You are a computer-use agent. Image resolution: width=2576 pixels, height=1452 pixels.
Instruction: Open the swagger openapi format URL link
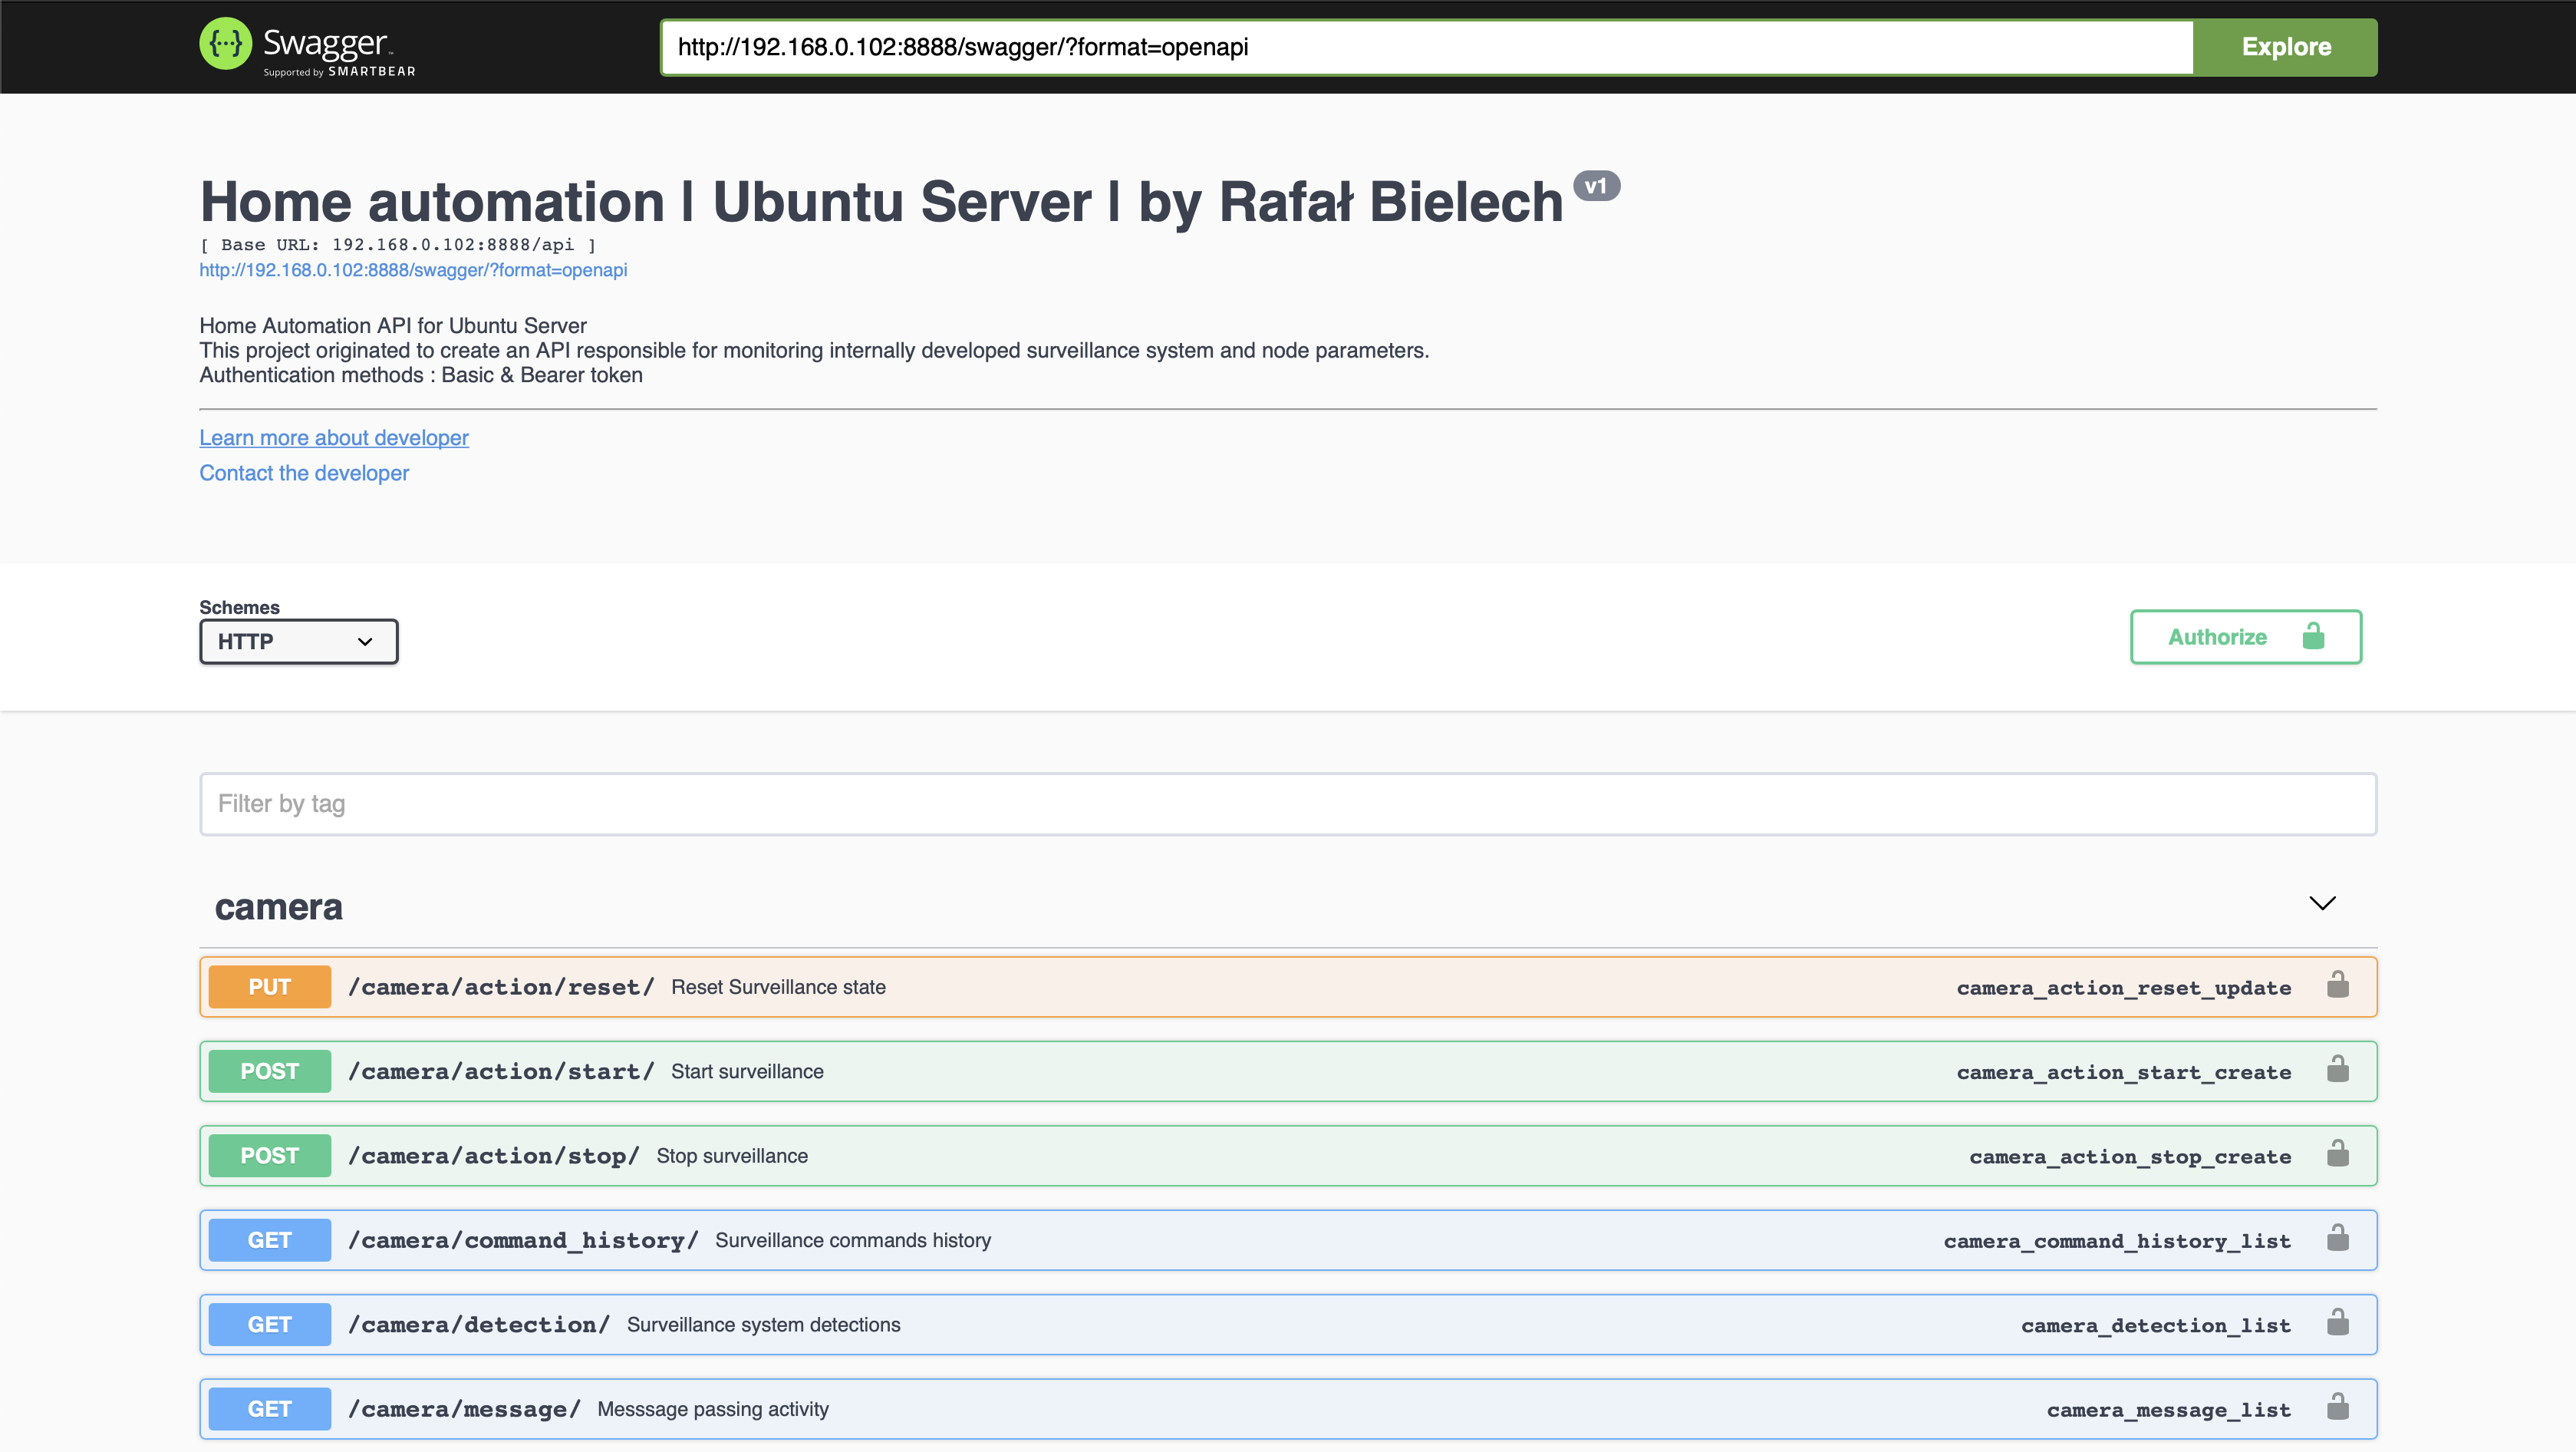pos(413,270)
